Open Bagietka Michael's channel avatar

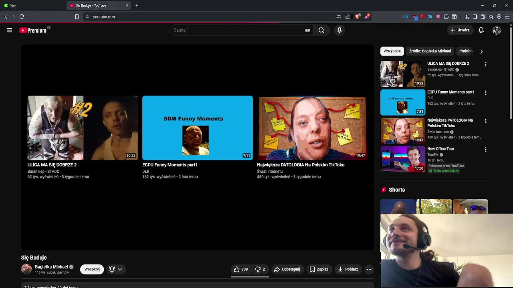(26, 269)
